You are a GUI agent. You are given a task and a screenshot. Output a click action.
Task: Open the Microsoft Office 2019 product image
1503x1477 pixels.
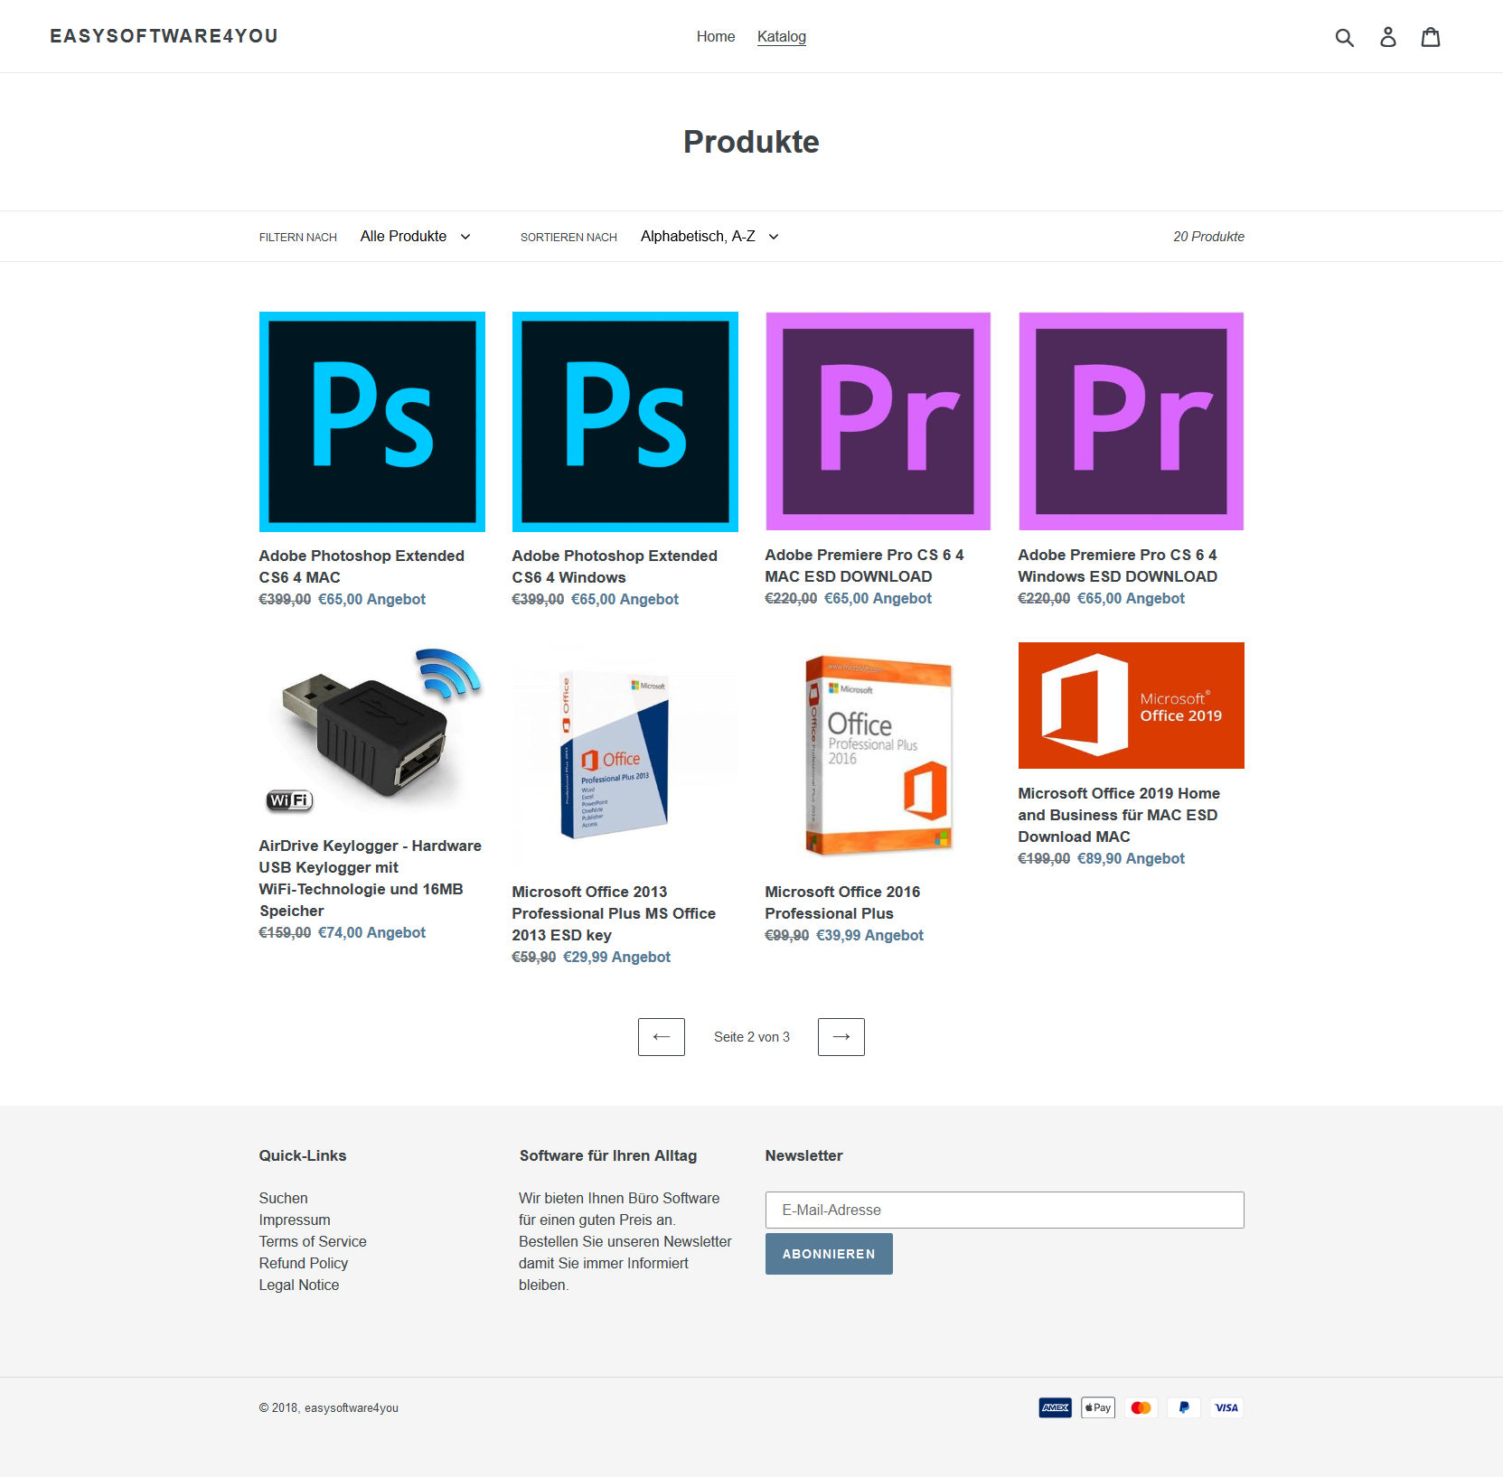click(1132, 706)
